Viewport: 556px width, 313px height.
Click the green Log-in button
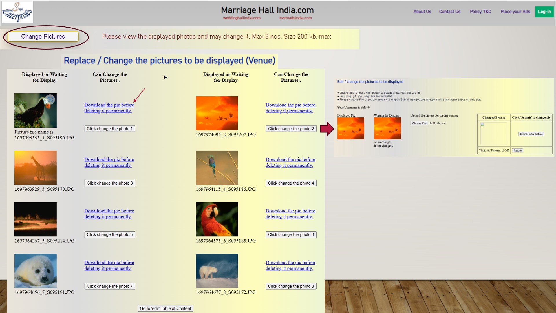point(544,12)
